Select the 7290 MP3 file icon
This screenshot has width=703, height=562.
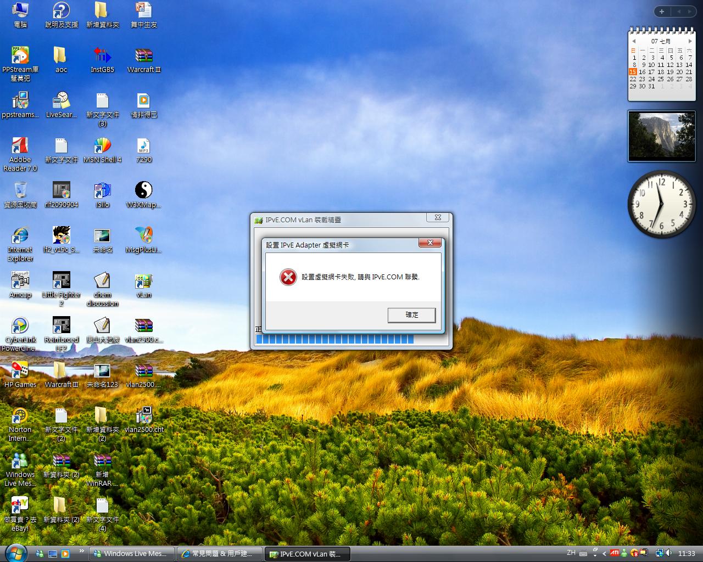[144, 150]
